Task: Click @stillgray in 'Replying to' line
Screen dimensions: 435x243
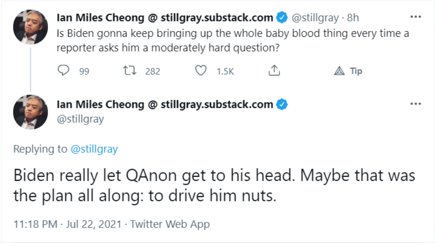Action: [94, 149]
